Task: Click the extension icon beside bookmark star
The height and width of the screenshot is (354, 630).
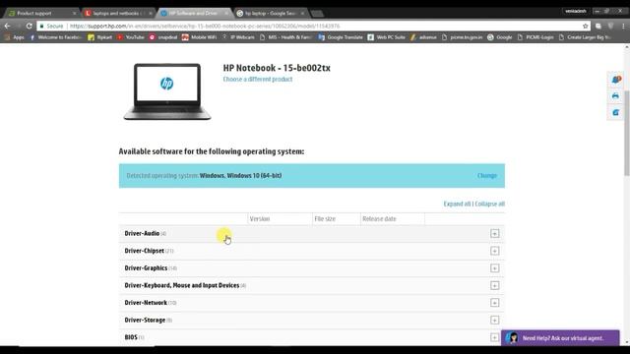Action: pyautogui.click(x=598, y=27)
